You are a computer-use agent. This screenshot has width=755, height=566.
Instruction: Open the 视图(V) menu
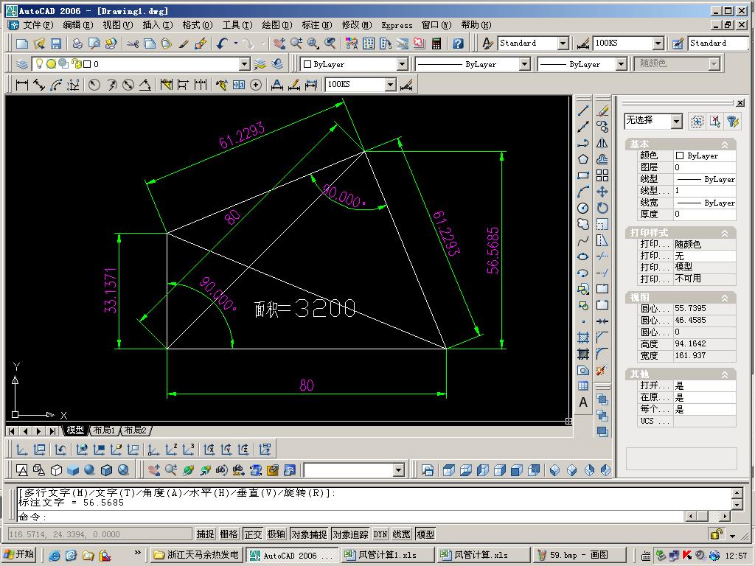117,25
